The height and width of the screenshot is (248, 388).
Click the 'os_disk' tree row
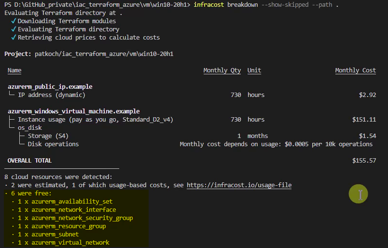click(x=30, y=128)
